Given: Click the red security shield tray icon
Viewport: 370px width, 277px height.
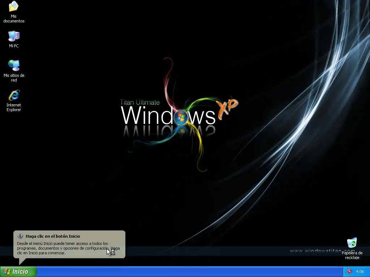Looking at the screenshot, I should (x=349, y=272).
